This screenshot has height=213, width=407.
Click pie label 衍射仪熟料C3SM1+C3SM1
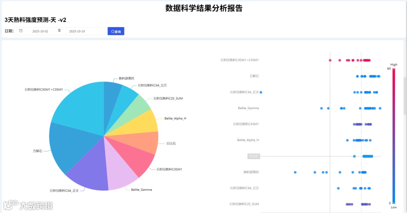tap(44, 90)
